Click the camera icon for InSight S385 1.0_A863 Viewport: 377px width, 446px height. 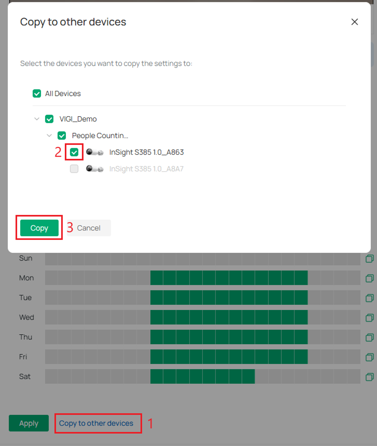(95, 152)
